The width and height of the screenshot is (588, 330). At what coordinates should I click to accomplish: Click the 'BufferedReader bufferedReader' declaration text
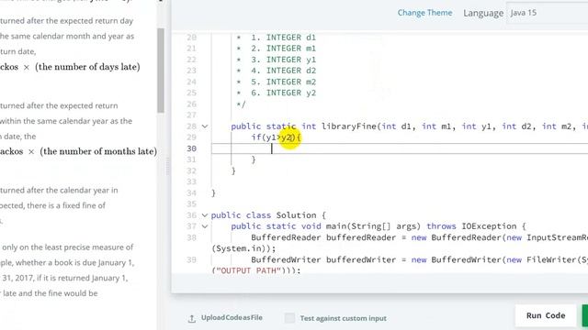click(x=323, y=237)
